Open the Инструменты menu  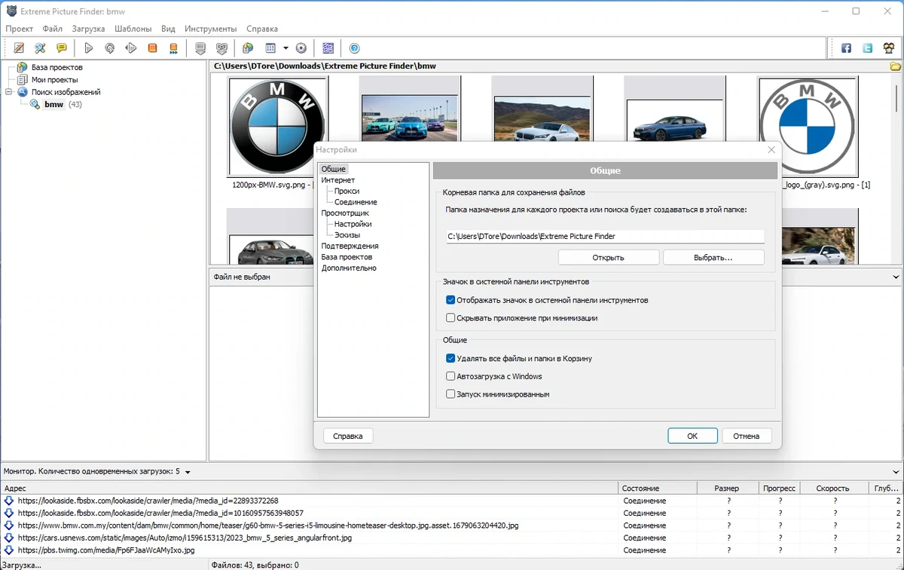click(x=211, y=29)
